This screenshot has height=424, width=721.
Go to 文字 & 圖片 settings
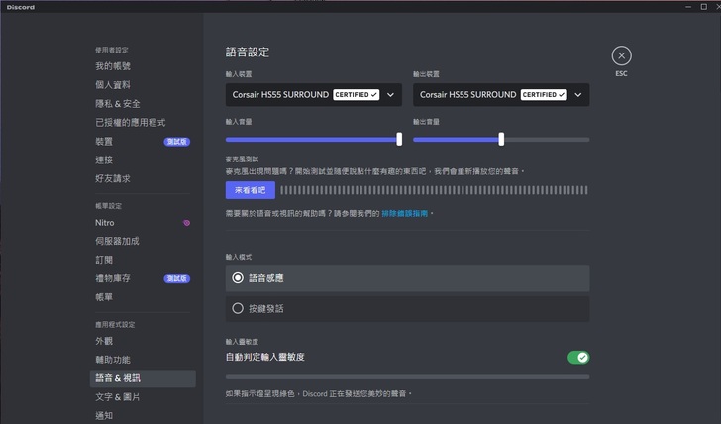(x=117, y=397)
